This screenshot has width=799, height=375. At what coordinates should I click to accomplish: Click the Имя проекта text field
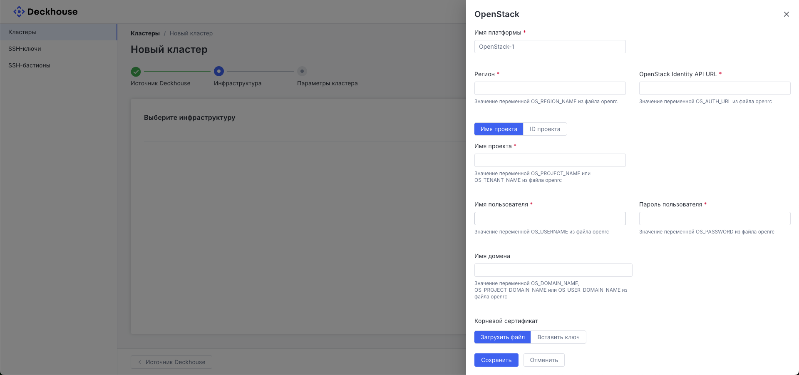(x=550, y=160)
